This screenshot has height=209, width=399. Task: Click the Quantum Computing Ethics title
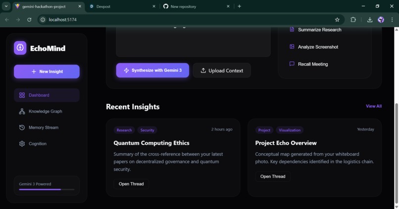[151, 143]
